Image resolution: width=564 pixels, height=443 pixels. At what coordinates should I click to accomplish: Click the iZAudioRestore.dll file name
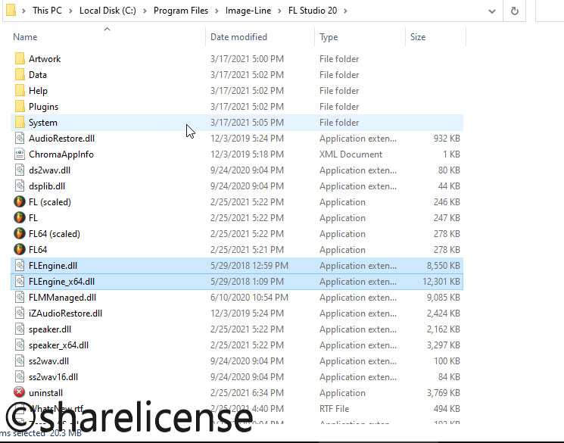pyautogui.click(x=65, y=313)
